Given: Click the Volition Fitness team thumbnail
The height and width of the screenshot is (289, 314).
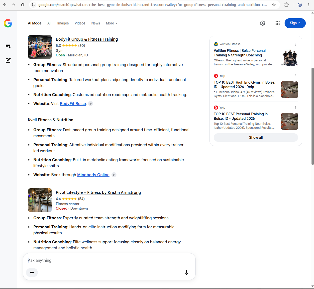Looking at the screenshot, I should point(290,58).
